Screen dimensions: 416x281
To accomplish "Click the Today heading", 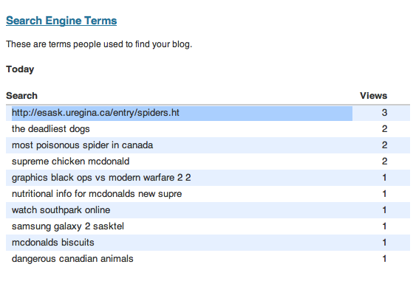I will (x=20, y=69).
